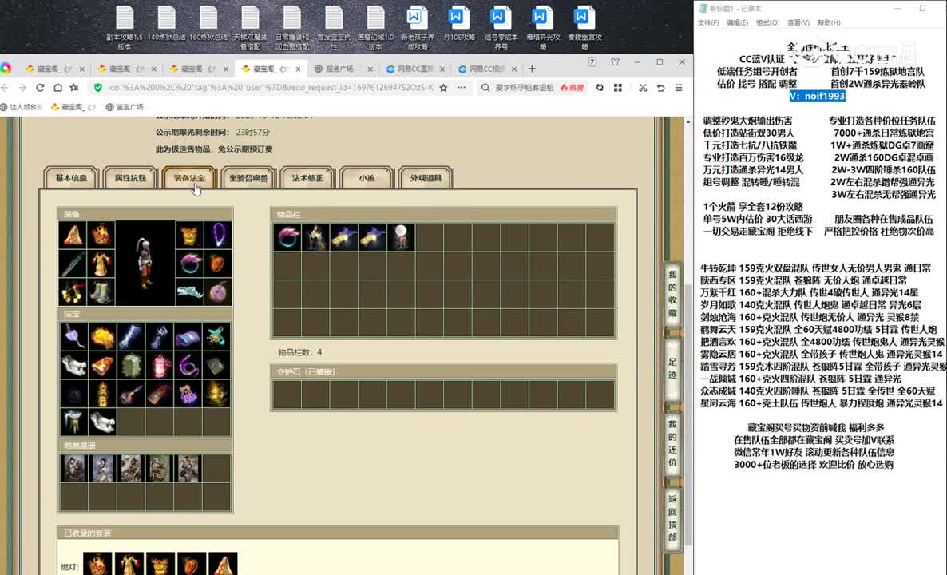Select the 秦陵皇宫攻略 desktop document

pos(584,27)
